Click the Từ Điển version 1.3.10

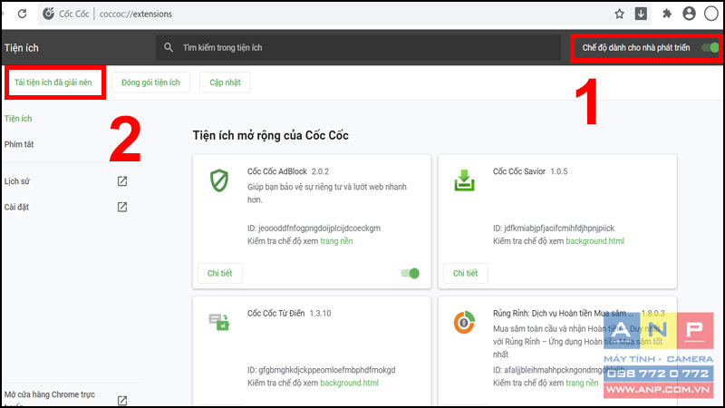coord(320,314)
